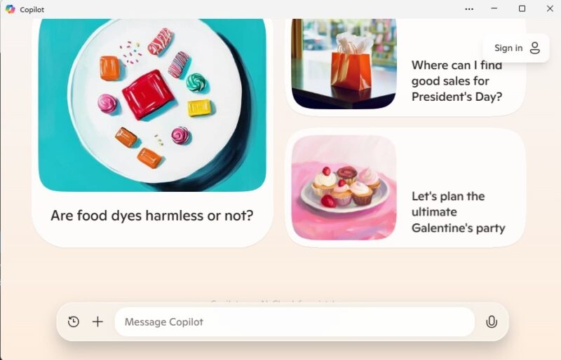
Task: Click the orange shopping bag thumbnail
Action: (x=344, y=64)
